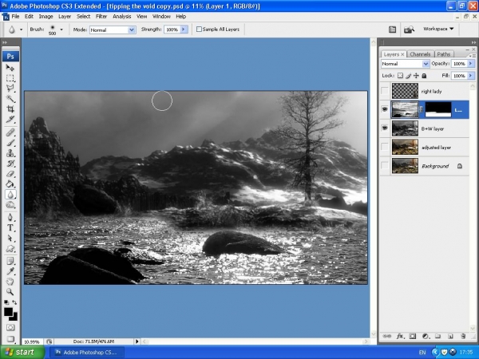Select the History Brush tool

tap(10, 164)
